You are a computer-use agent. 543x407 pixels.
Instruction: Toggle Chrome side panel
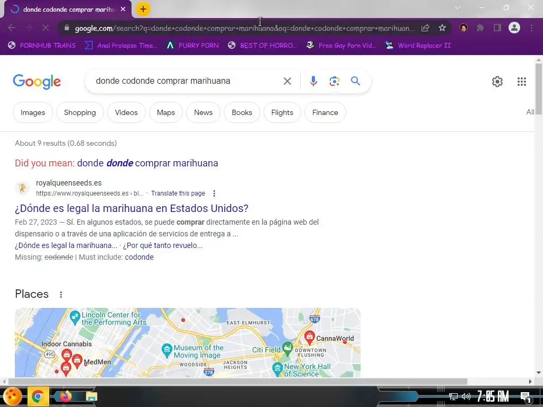pos(497,28)
